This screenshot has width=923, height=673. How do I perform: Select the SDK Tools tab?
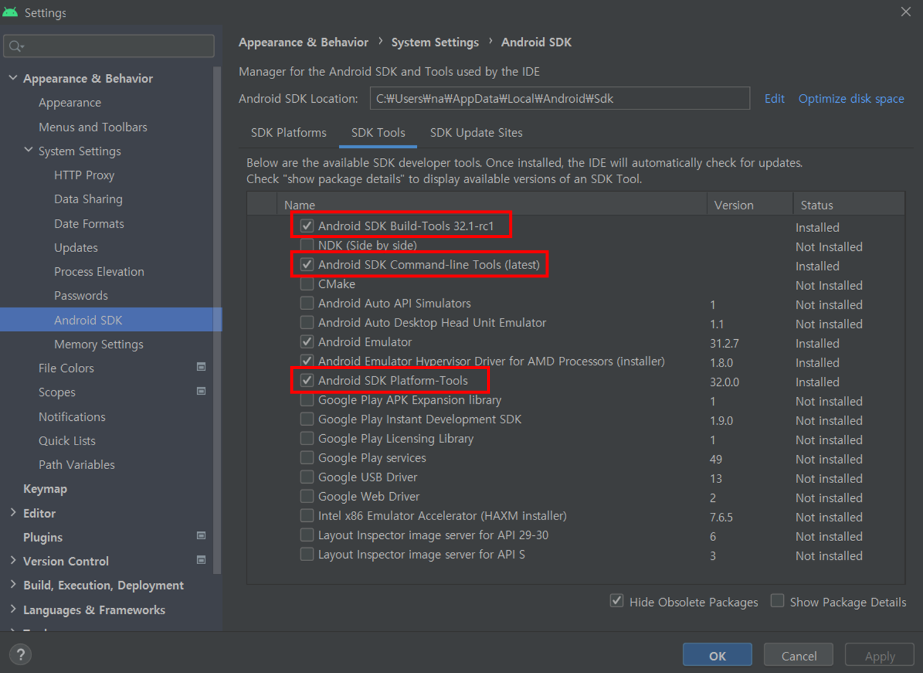[378, 132]
